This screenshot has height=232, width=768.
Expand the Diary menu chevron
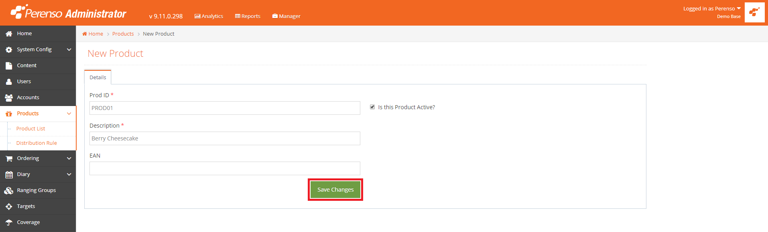click(x=69, y=174)
